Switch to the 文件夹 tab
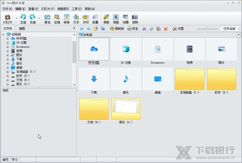This screenshot has height=163, width=242. pyautogui.click(x=8, y=29)
